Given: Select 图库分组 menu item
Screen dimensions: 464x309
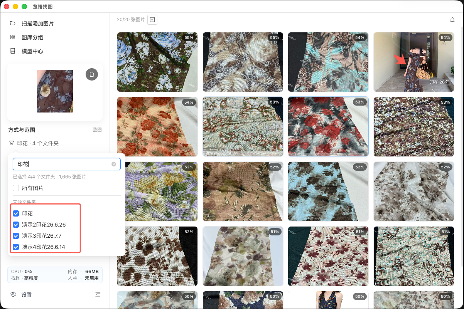Looking at the screenshot, I should coord(32,37).
